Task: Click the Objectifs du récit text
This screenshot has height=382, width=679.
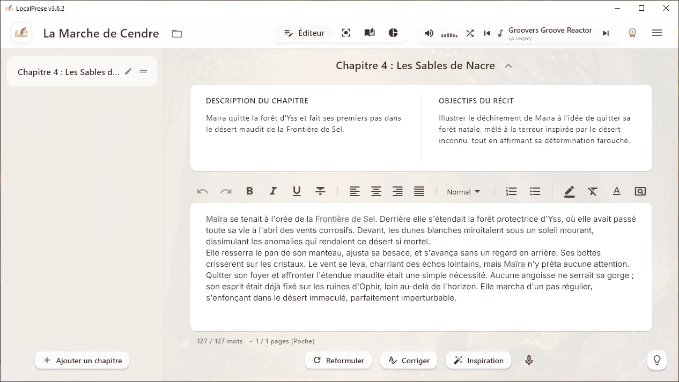Action: pos(534,129)
